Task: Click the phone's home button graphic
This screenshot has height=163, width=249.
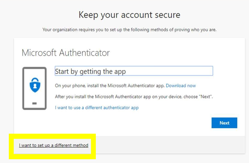Action: 34,103
